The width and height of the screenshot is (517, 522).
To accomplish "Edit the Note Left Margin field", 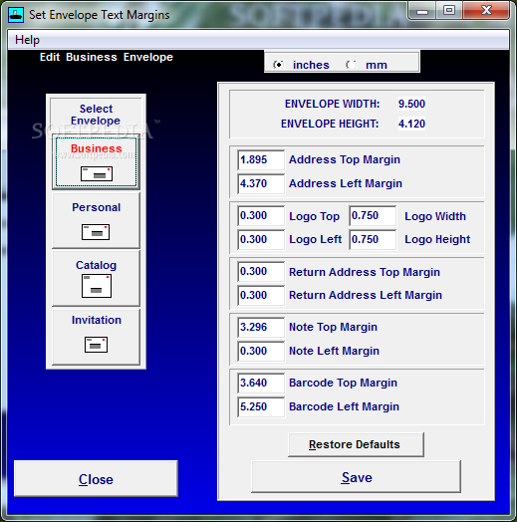I will pos(261,351).
